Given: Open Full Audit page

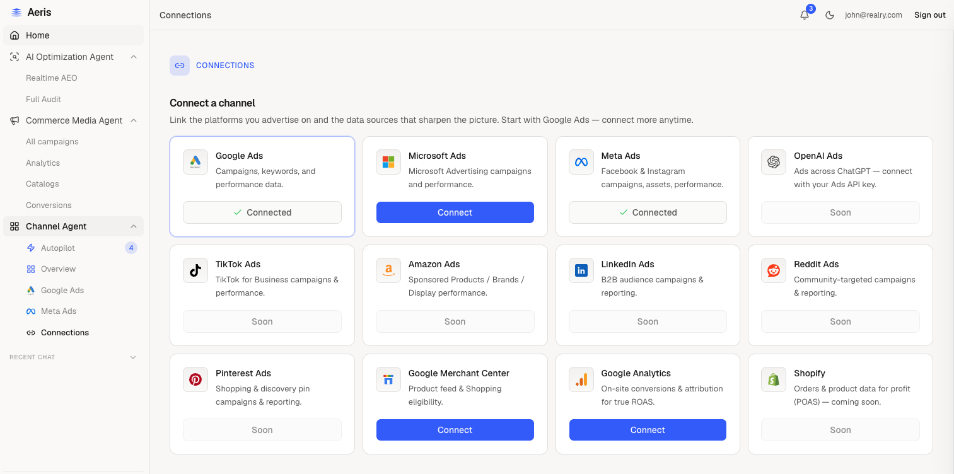Looking at the screenshot, I should [x=44, y=100].
